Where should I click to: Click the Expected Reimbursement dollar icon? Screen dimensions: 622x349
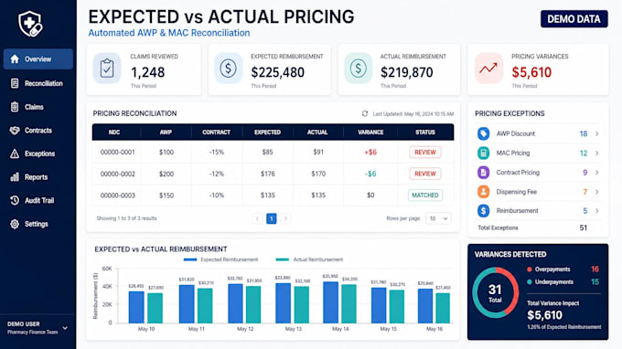[228, 69]
